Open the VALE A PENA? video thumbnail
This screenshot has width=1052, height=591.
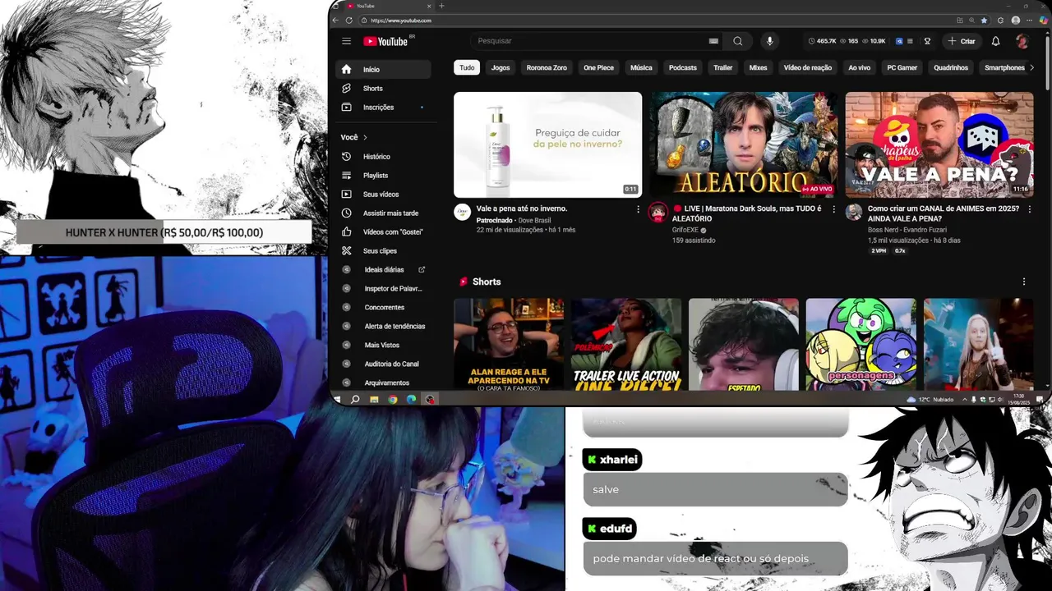pyautogui.click(x=939, y=144)
